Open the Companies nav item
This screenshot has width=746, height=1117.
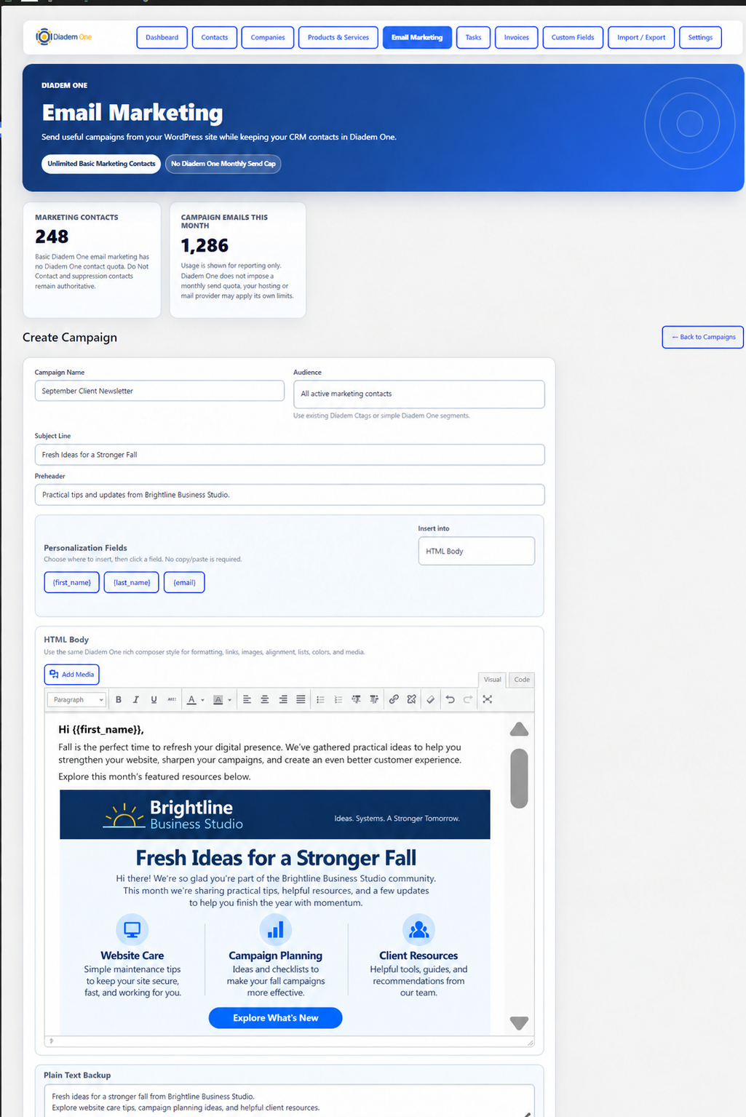click(x=268, y=37)
